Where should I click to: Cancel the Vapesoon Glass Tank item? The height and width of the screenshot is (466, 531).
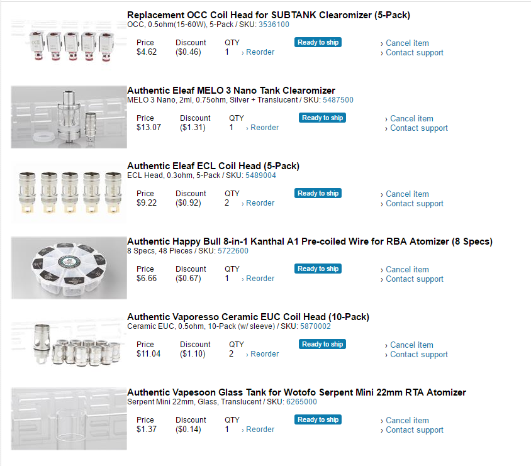point(407,421)
